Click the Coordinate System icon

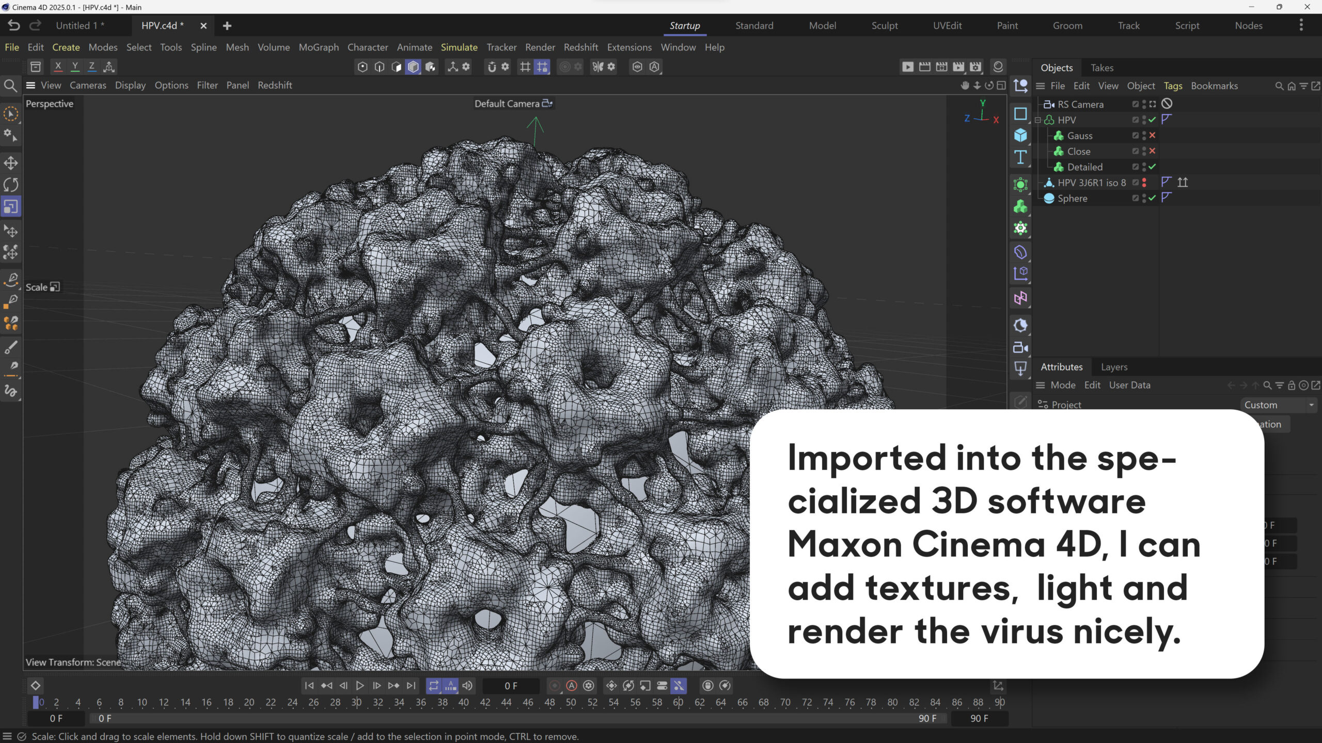[108, 67]
